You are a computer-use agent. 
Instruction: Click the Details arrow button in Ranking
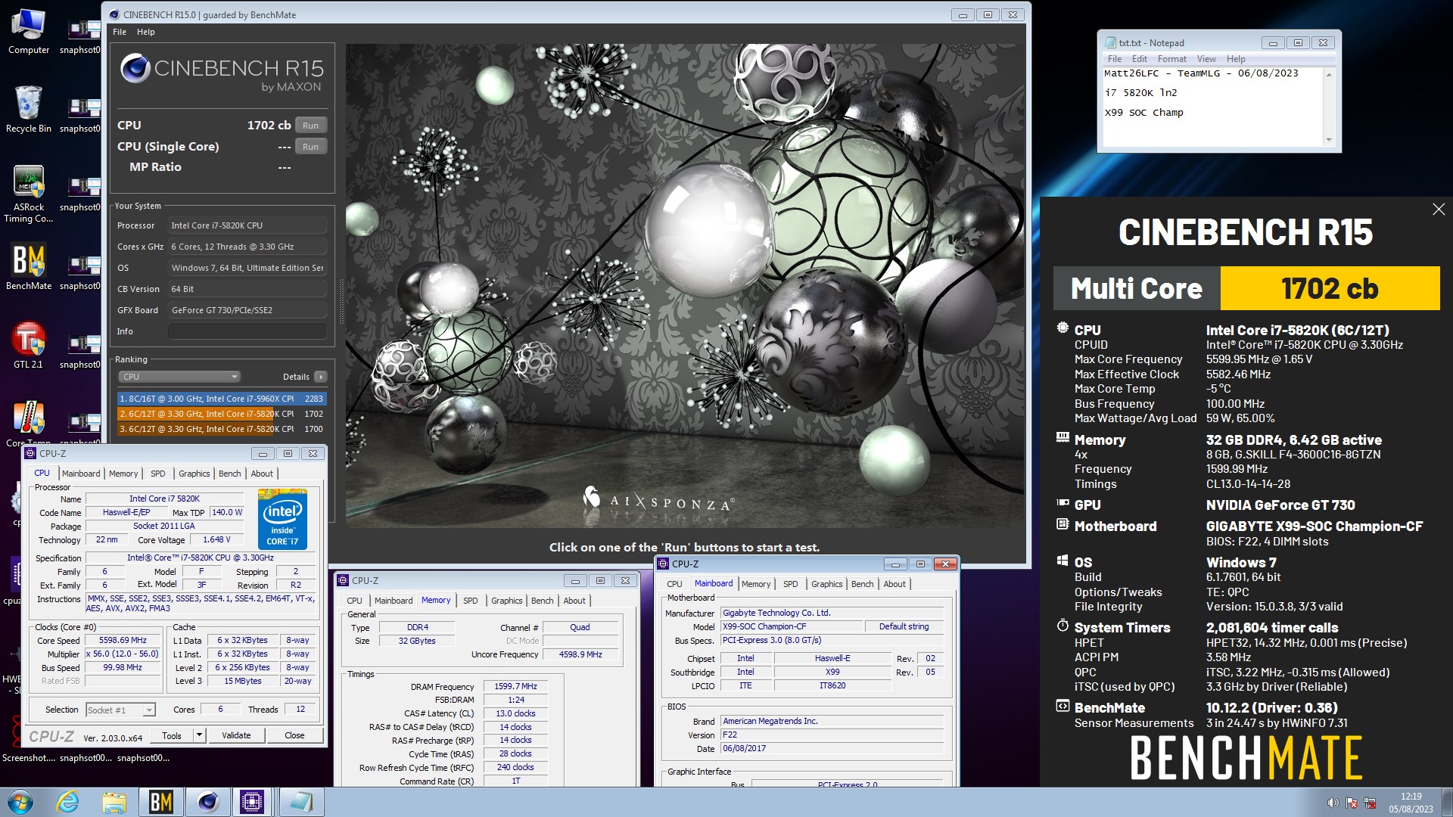321,377
